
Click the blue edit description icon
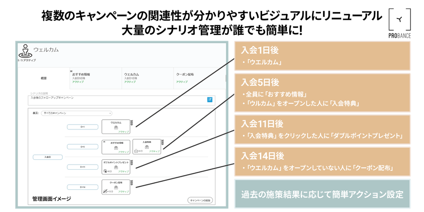point(210,100)
